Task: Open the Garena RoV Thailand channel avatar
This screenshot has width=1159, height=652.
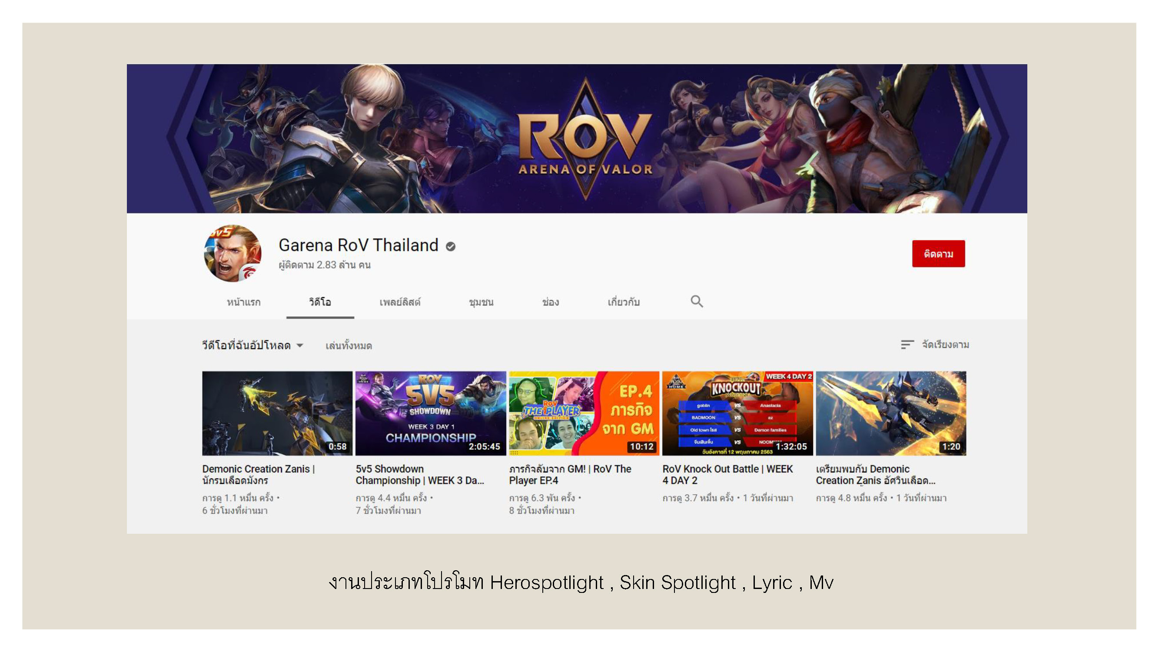Action: (x=232, y=253)
